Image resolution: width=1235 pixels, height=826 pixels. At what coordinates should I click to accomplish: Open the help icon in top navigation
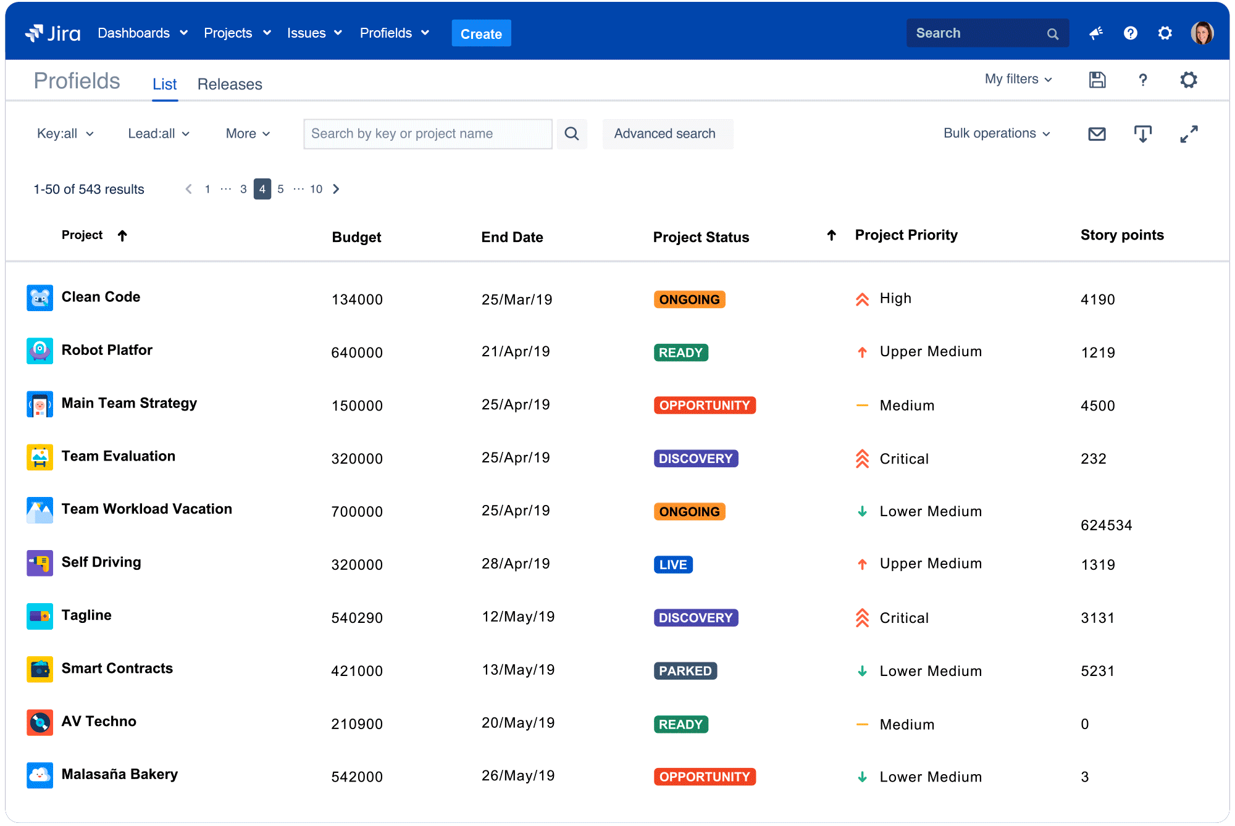tap(1131, 33)
